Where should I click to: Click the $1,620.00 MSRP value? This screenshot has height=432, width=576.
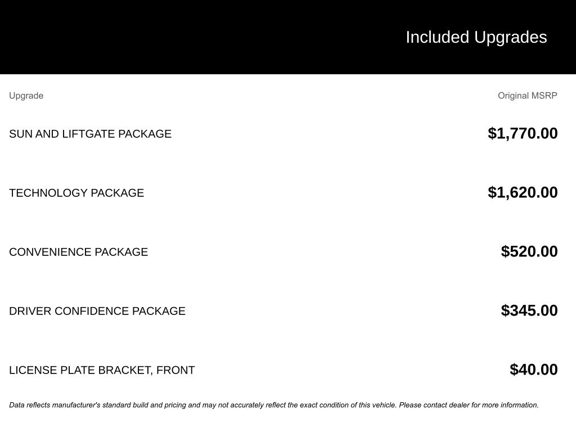[x=523, y=192]
